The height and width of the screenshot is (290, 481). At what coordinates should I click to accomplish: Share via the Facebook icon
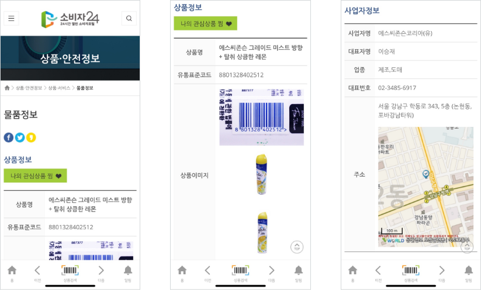pyautogui.click(x=9, y=137)
